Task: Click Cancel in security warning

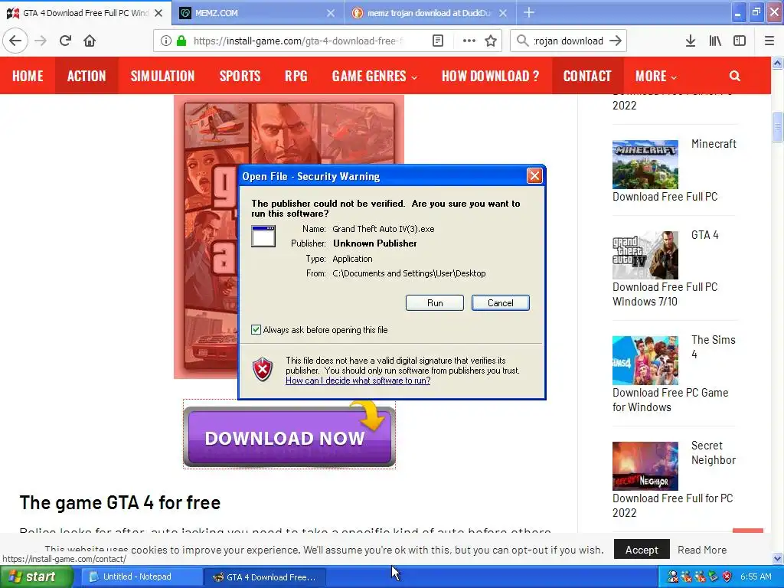Action: point(501,303)
